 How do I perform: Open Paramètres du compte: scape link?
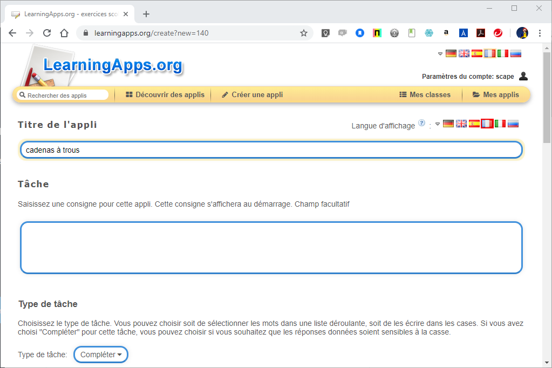pyautogui.click(x=468, y=77)
